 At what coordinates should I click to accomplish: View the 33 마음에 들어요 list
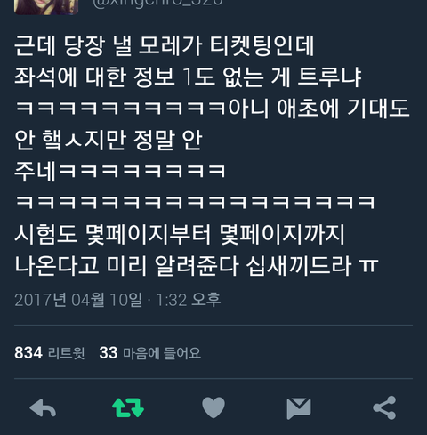[x=150, y=353]
